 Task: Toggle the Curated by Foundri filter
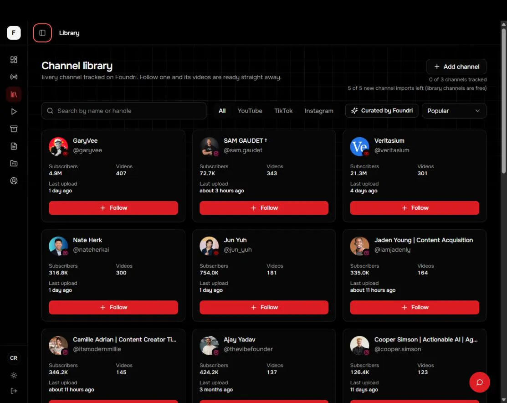[382, 111]
